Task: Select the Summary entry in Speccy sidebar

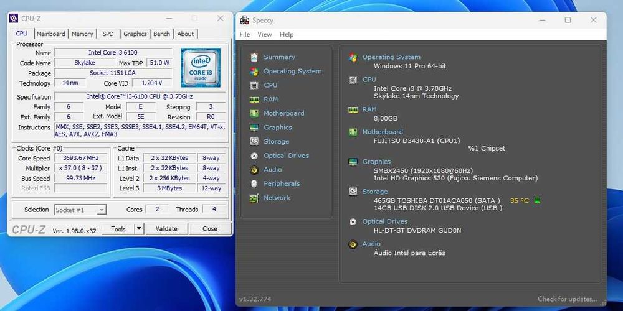Action: 279,57
